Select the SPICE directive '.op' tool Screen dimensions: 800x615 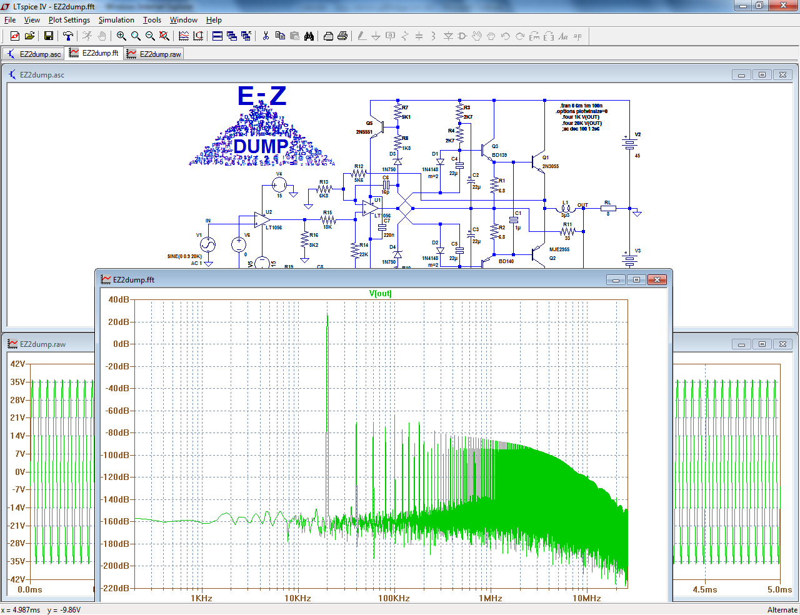(x=577, y=36)
